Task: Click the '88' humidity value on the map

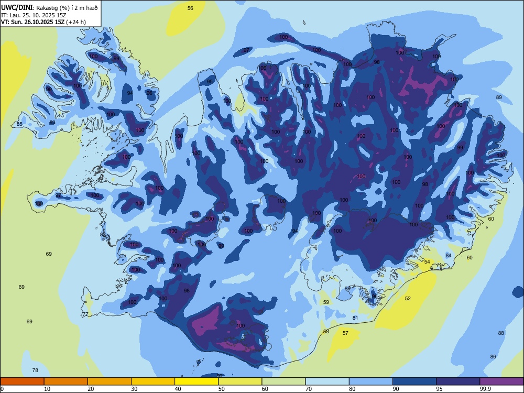Action: point(501,333)
